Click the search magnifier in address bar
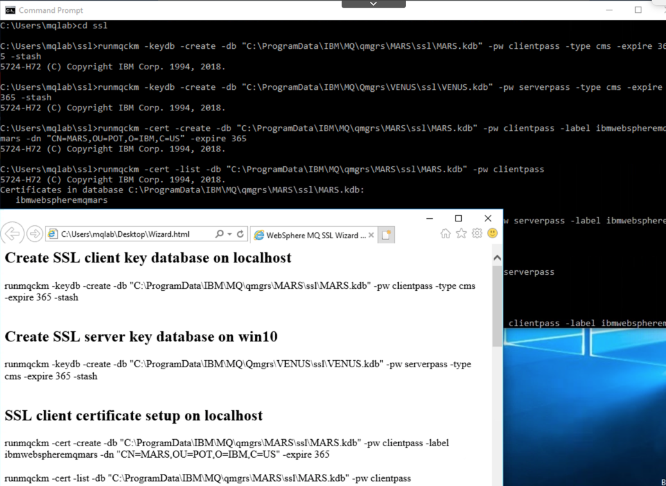Image resolution: width=666 pixels, height=486 pixels. pyautogui.click(x=219, y=234)
